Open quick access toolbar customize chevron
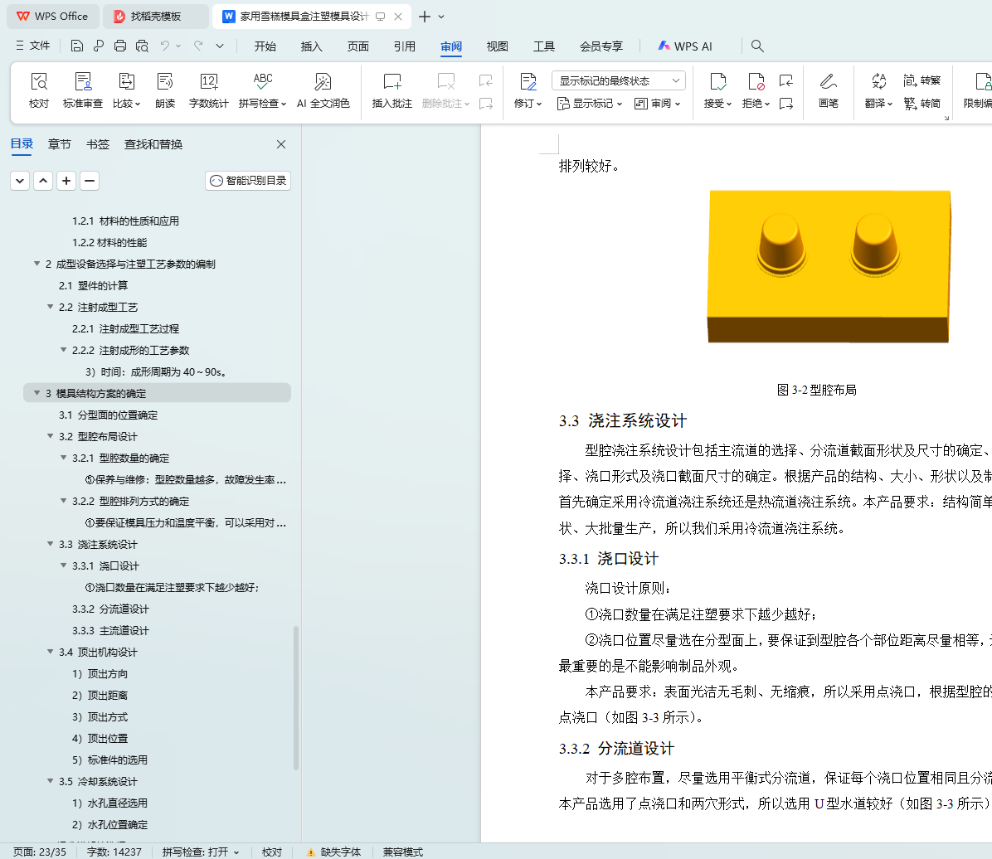Image resolution: width=992 pixels, height=859 pixels. 220,46
